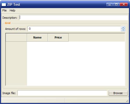Decrease the amount of rows with down arrow

[123, 30]
